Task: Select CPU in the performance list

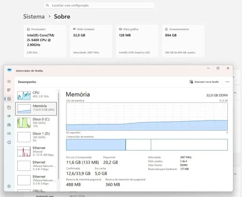Action: (36, 95)
